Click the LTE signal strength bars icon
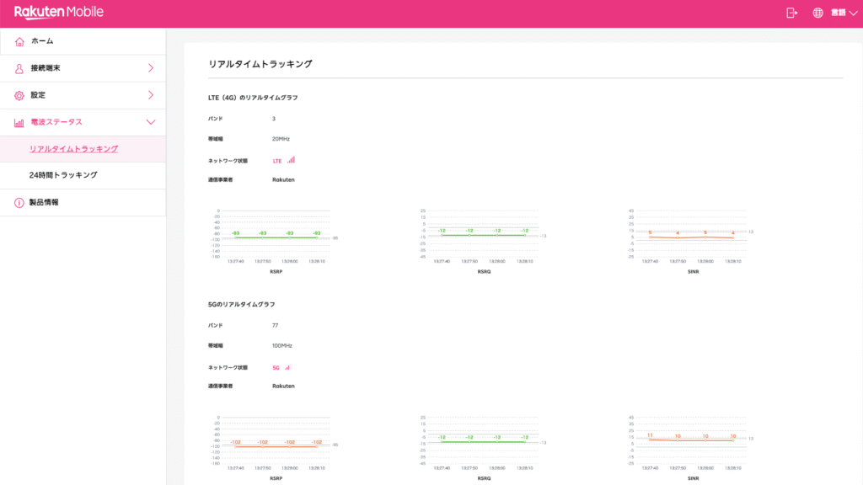The image size is (863, 485). click(x=292, y=159)
